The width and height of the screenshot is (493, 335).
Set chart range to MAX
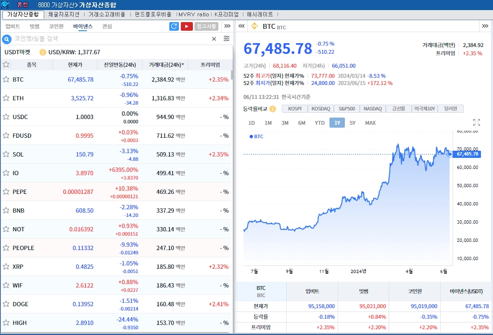370,123
